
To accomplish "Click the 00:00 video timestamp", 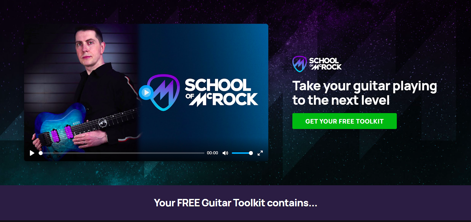I will pyautogui.click(x=212, y=153).
